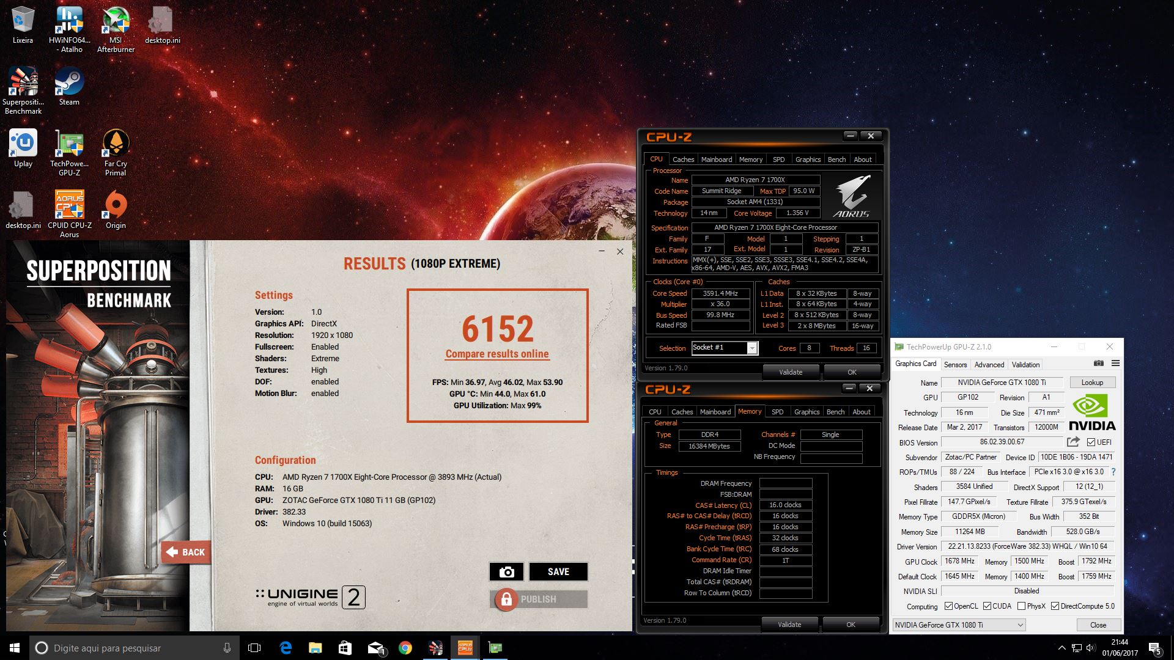Open CPUID CPU-Z Aorus desktop shortcut
1174x660 pixels.
tap(69, 214)
